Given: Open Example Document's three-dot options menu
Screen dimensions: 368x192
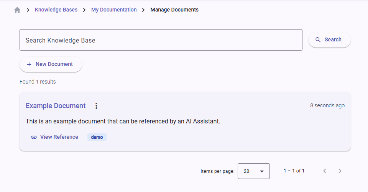Looking at the screenshot, I should [x=96, y=106].
